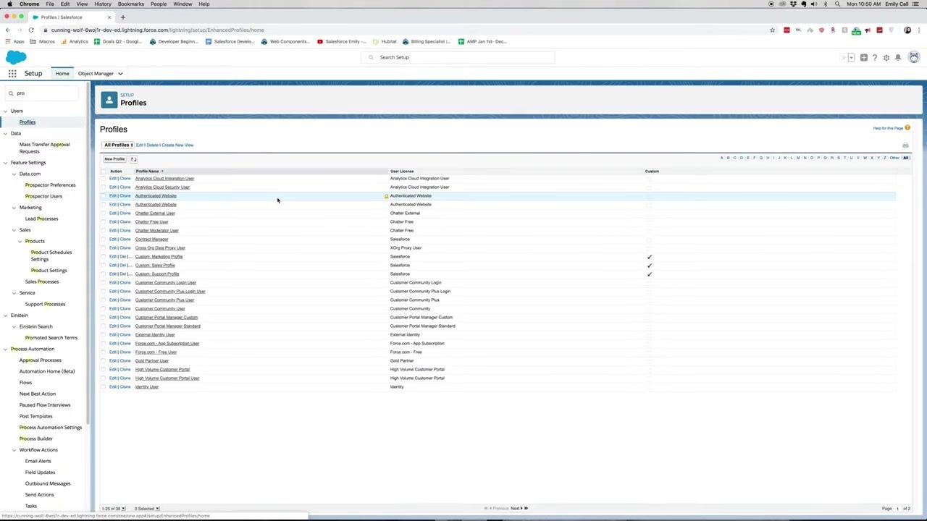This screenshot has width=927, height=521.
Task: Open the Window menu in menu bar
Action: [183, 4]
